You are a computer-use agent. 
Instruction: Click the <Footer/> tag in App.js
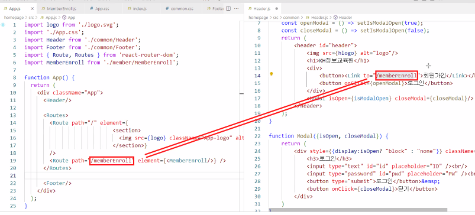point(57,183)
